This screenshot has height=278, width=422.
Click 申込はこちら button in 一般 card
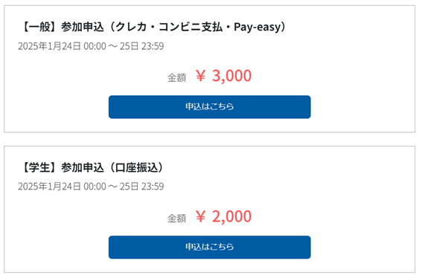[209, 107]
